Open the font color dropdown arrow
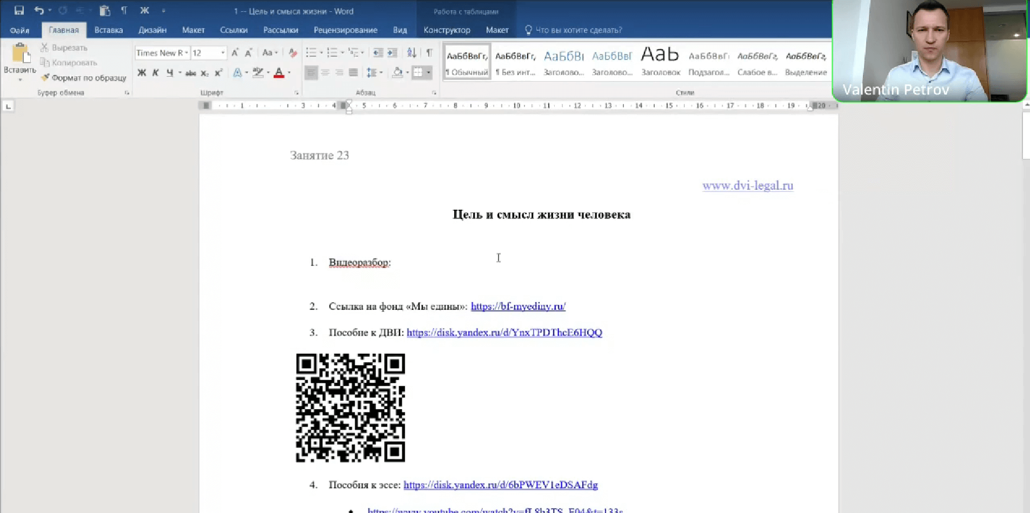This screenshot has width=1030, height=513. [x=289, y=73]
